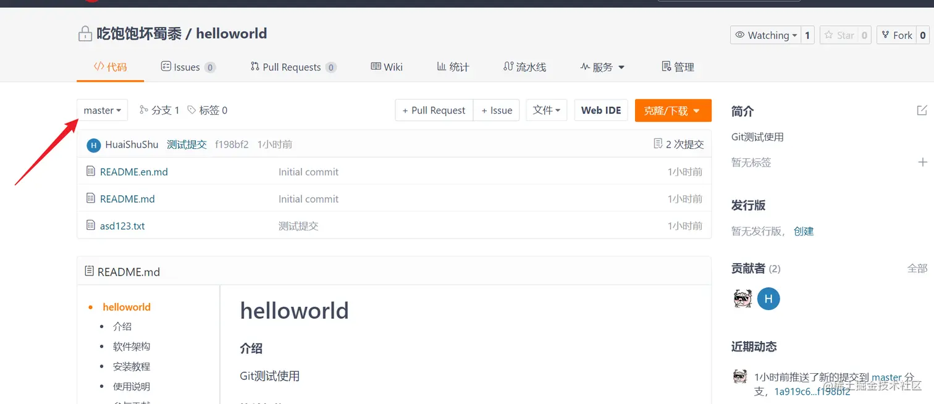Open the asd123.txt file
The image size is (934, 404).
click(x=122, y=226)
